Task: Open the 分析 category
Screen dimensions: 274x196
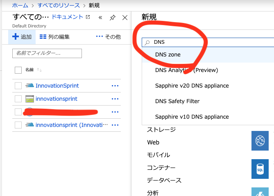Action: [153, 193]
